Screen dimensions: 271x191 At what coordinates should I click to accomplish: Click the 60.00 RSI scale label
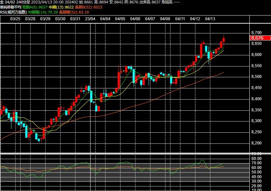pyautogui.click(x=256, y=168)
